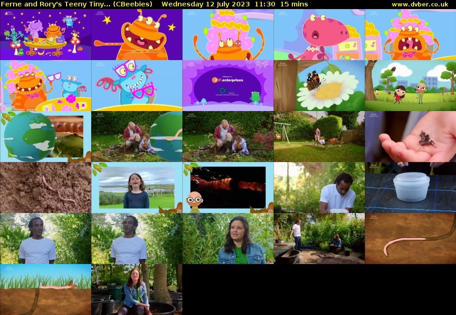The height and width of the screenshot is (315, 456).
Task: Click the broadcast date 'Wednesday 12 July 2023'
Action: (205, 4)
